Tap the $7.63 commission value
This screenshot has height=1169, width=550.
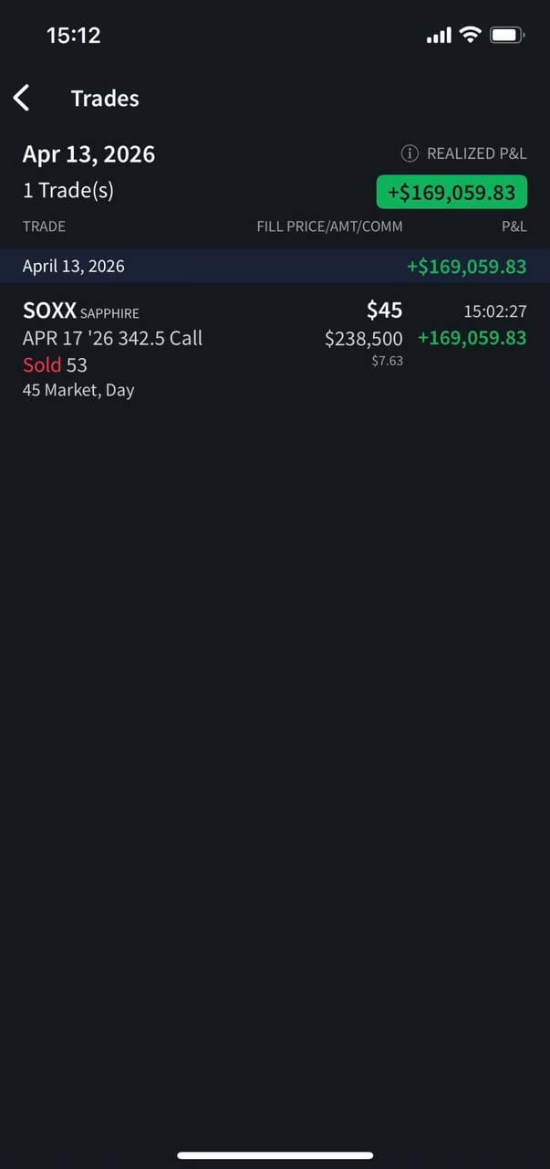[x=387, y=361]
